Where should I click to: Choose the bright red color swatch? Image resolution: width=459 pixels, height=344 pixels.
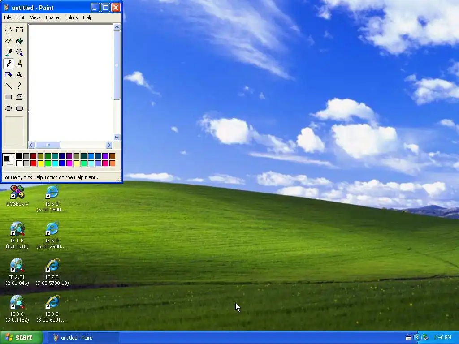33,163
